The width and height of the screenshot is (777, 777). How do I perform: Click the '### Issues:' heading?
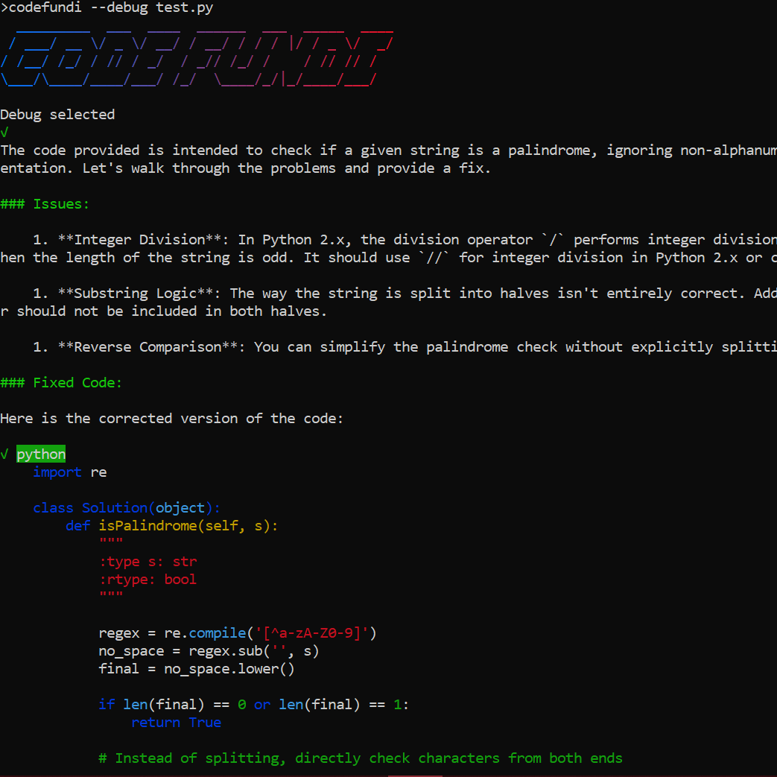click(x=45, y=204)
